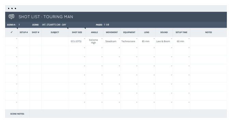Select the EQUIPMENT column header

[x=129, y=32]
